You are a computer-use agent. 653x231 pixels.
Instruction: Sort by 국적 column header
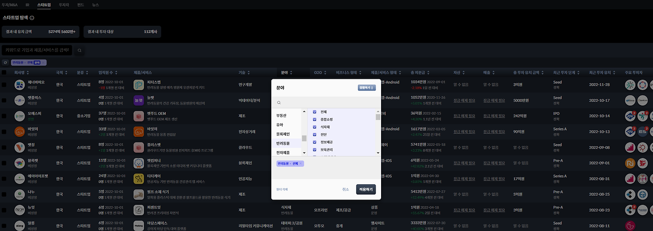click(61, 72)
